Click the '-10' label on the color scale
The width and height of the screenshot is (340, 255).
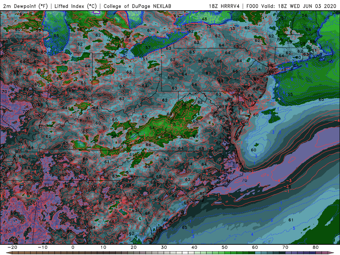(42, 247)
